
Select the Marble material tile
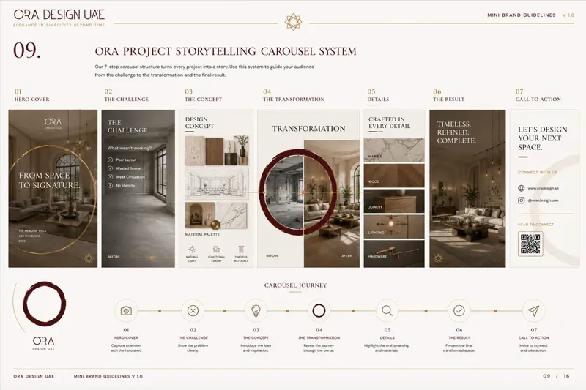tap(394, 150)
